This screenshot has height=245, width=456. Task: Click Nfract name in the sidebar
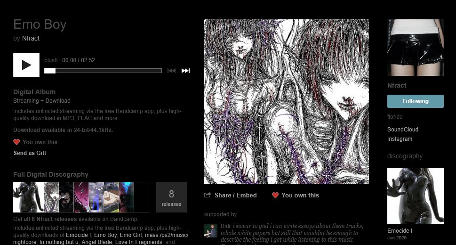(x=397, y=85)
